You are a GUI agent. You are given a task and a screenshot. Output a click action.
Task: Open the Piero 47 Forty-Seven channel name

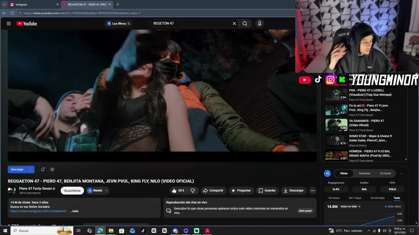35,189
